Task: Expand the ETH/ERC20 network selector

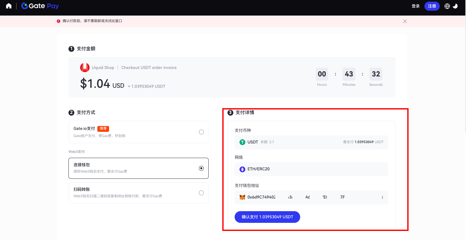Action: pos(311,169)
